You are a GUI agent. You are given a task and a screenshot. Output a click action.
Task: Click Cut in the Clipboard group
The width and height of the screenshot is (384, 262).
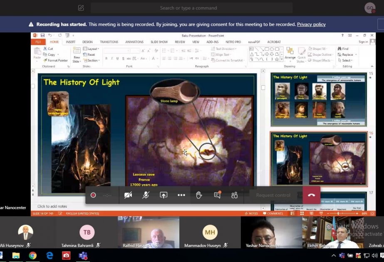click(x=48, y=49)
